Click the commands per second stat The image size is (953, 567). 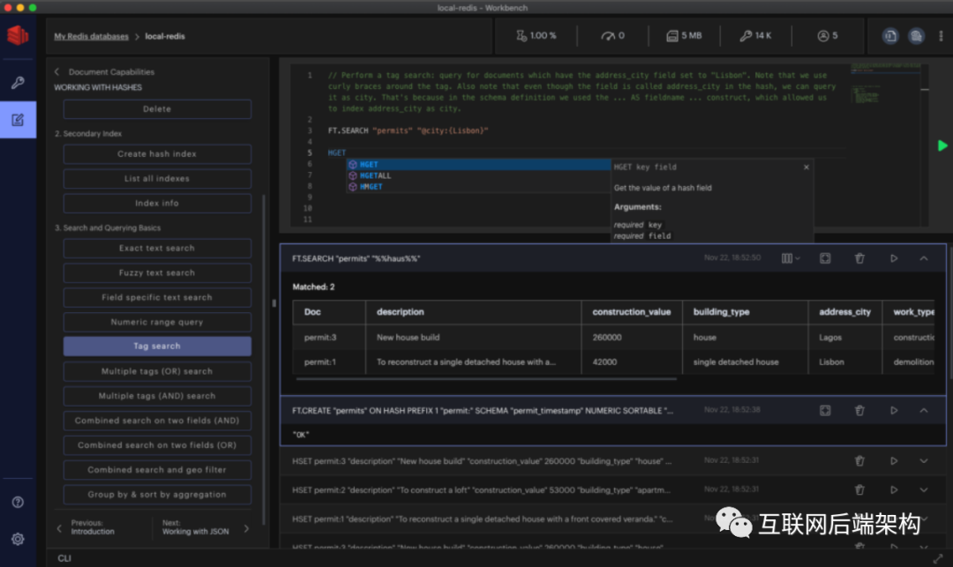(612, 36)
